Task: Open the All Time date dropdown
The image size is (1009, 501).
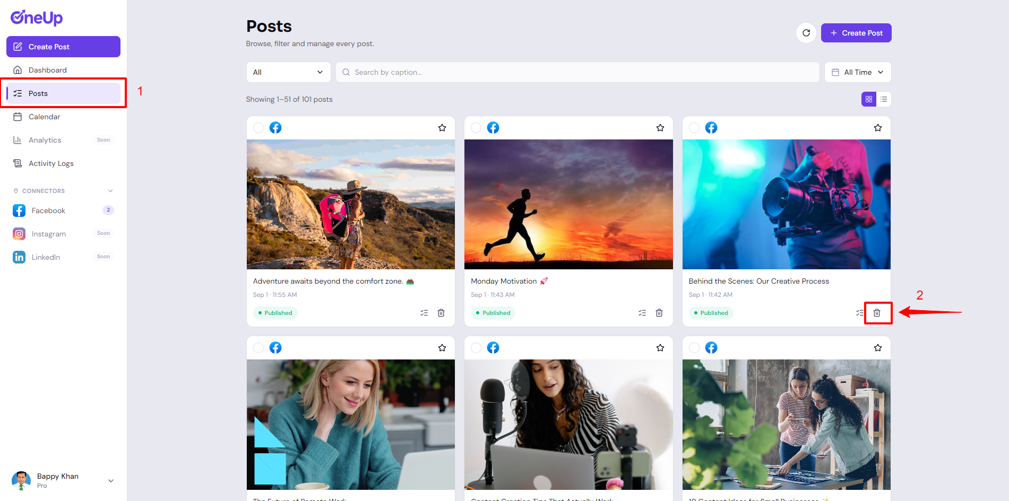Action: point(858,72)
